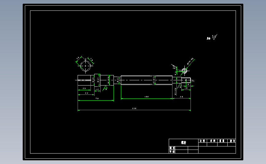The image size is (266, 164).
Task: Click the 制图 title block label
Action: [172, 148]
